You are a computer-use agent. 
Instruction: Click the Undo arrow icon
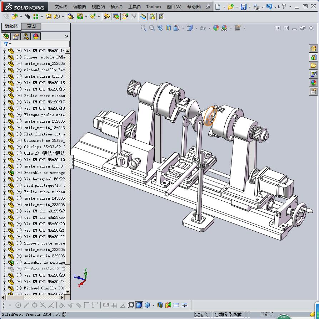point(269,7)
